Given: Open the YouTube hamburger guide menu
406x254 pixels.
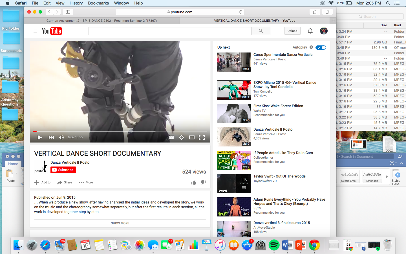Looking at the screenshot, I should 35,31.
